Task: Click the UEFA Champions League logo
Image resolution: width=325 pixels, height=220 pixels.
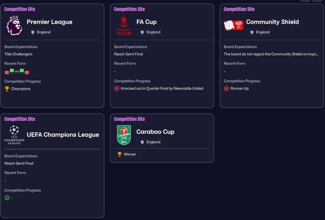Action: point(14,135)
